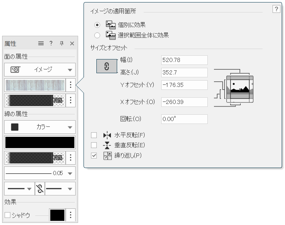Image resolution: width=285 pixels, height=225 pixels.
Task: Select 個別に効果 radio button
Action: [97, 25]
